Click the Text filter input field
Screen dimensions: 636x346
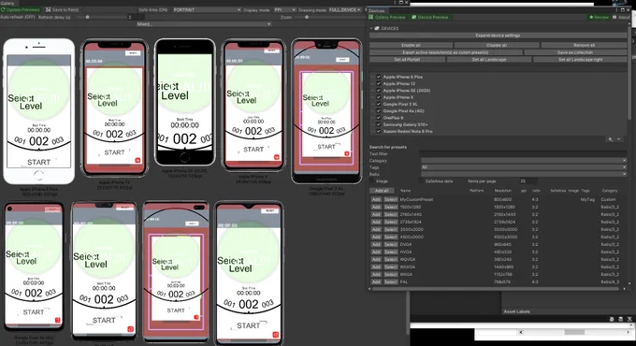point(523,153)
